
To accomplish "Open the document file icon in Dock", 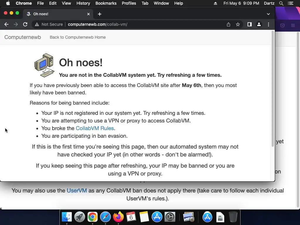I will tap(220, 217).
